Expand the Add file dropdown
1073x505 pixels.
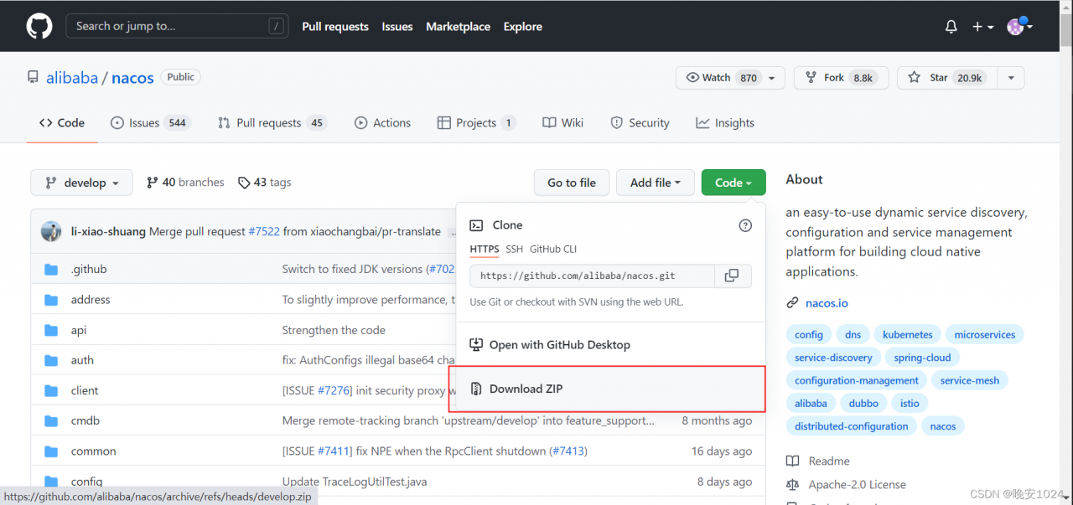(655, 183)
